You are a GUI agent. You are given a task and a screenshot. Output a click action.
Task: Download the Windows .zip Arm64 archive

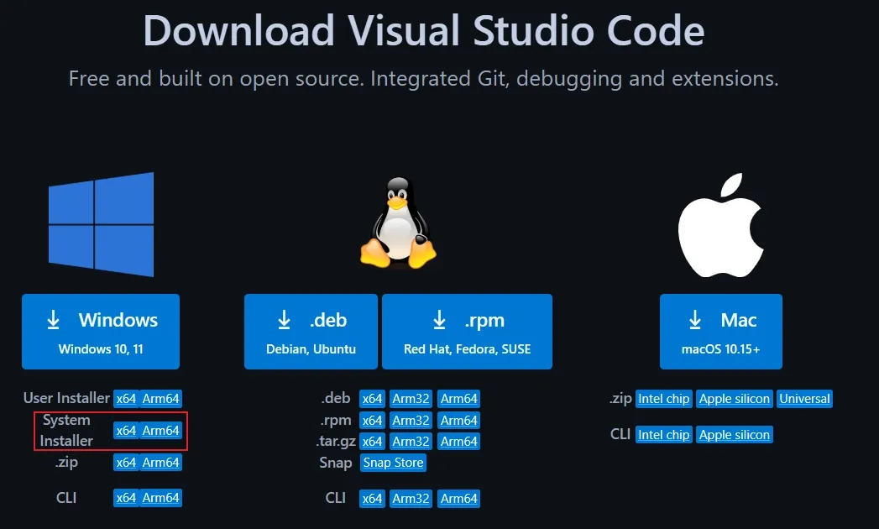point(161,462)
